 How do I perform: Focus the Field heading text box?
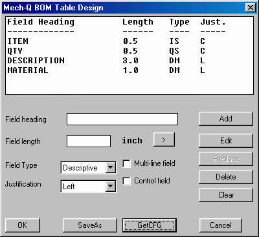122,119
